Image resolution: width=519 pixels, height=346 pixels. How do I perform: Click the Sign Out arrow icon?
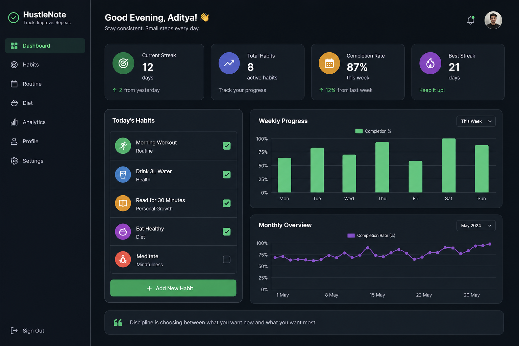(x=14, y=330)
